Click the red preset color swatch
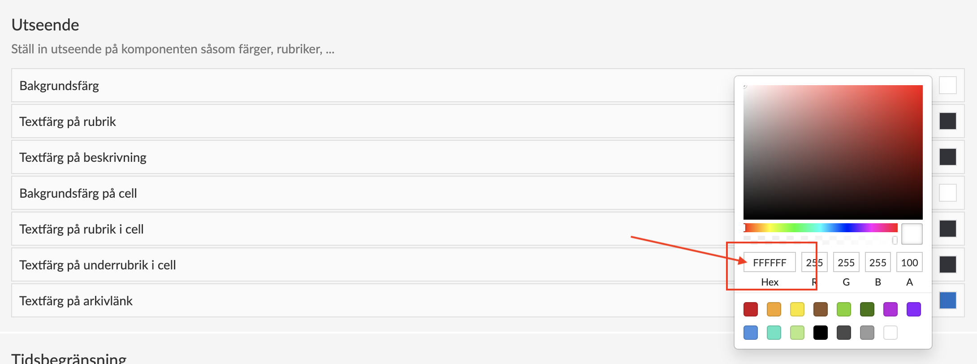 click(x=750, y=309)
